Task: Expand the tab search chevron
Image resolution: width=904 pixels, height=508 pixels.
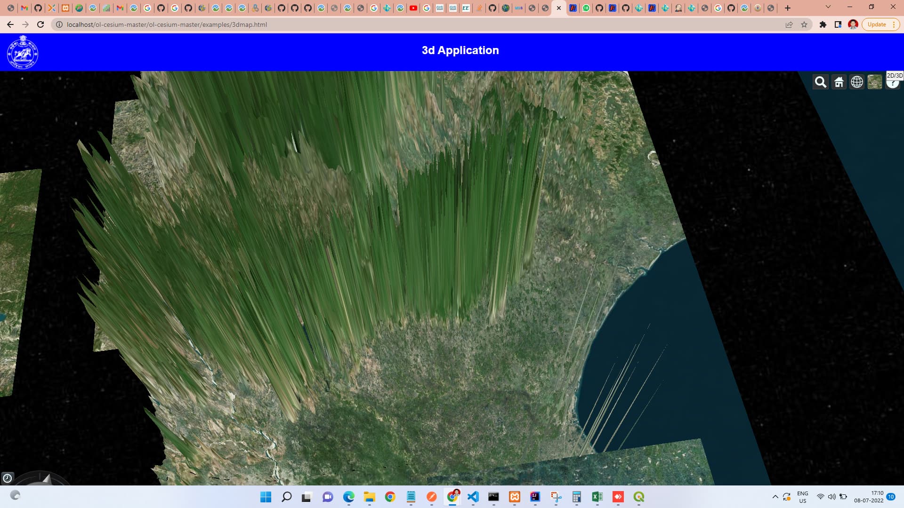Action: click(828, 7)
